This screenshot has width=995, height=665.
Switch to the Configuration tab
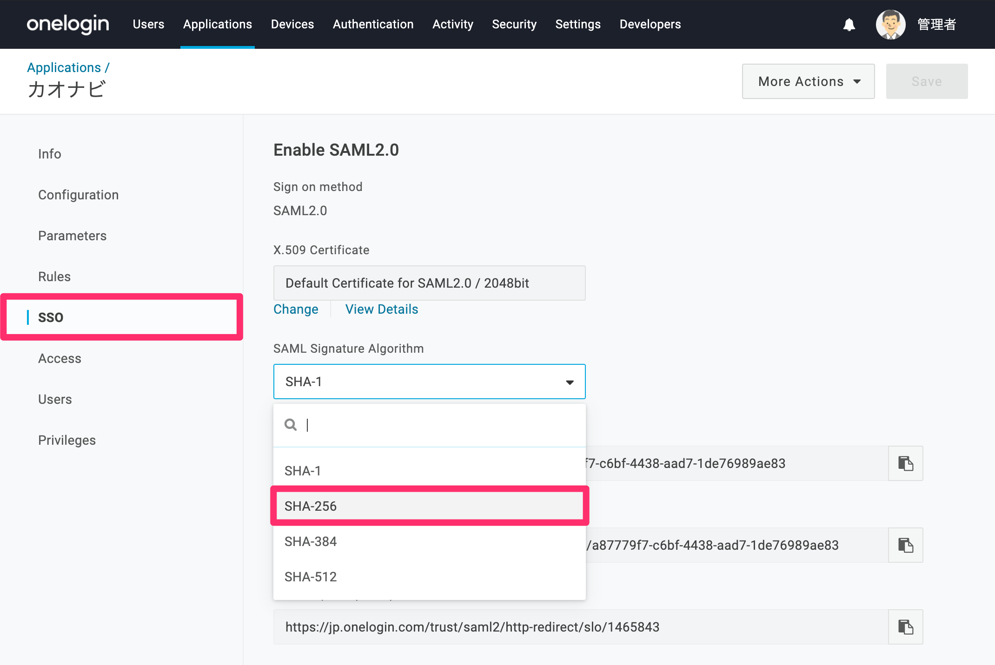[x=78, y=195]
